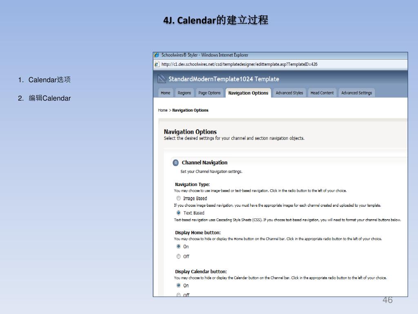The width and height of the screenshot is (418, 314).
Task: Open the Page Options tab
Action: [209, 93]
